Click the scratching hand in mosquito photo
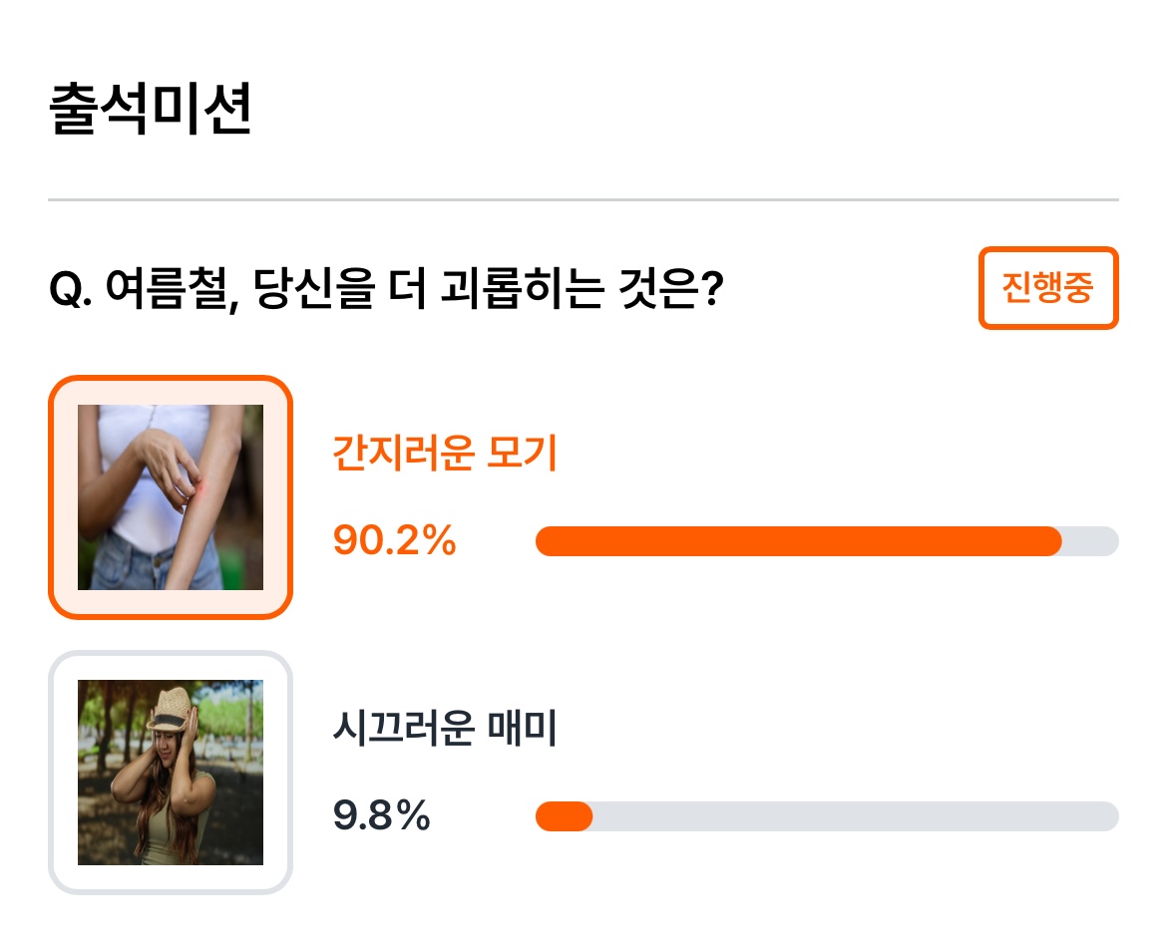Image resolution: width=1167 pixels, height=944 pixels. (166, 463)
